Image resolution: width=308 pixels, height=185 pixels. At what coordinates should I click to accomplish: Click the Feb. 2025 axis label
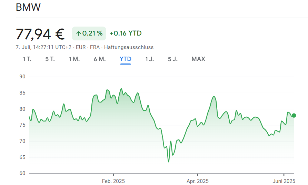pos(113,181)
